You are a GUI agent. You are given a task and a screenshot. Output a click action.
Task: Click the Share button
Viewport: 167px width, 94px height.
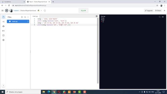(x=158, y=10)
